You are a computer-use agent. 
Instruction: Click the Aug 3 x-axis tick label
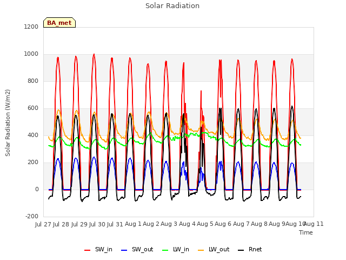pyautogui.click(x=169, y=224)
